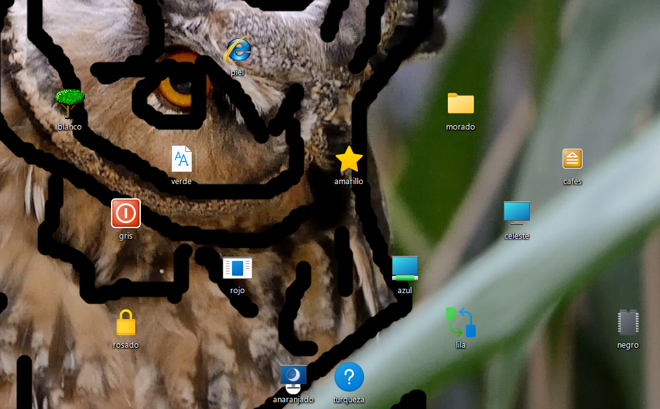660x409 pixels.
Task: Open the Internet Explorer icon labeled piel
Action: (x=238, y=51)
